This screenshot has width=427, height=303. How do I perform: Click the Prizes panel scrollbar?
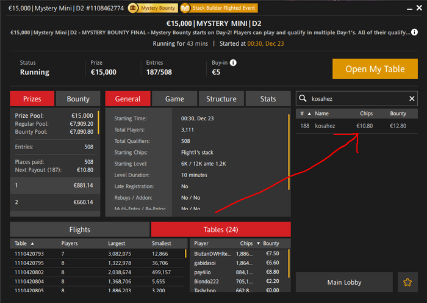pos(98,123)
